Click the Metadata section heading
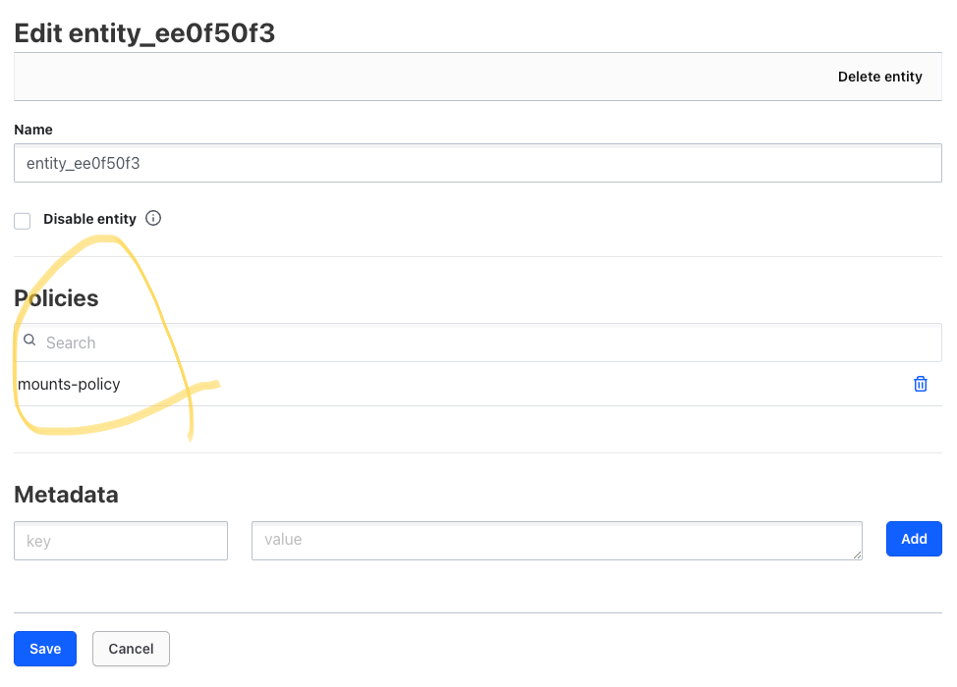The height and width of the screenshot is (687, 957). click(x=66, y=495)
